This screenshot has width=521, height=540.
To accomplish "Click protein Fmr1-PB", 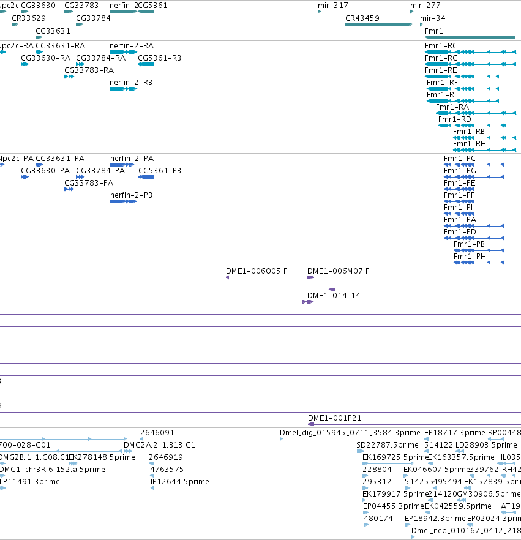I will click(x=479, y=250).
